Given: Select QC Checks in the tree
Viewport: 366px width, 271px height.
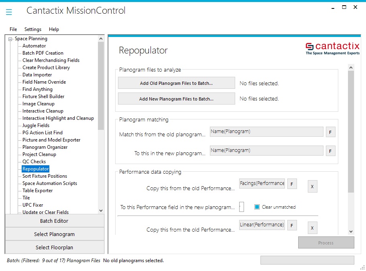Looking at the screenshot, I should pos(34,162).
